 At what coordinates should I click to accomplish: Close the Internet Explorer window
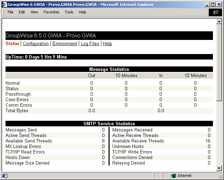tap(219, 4)
